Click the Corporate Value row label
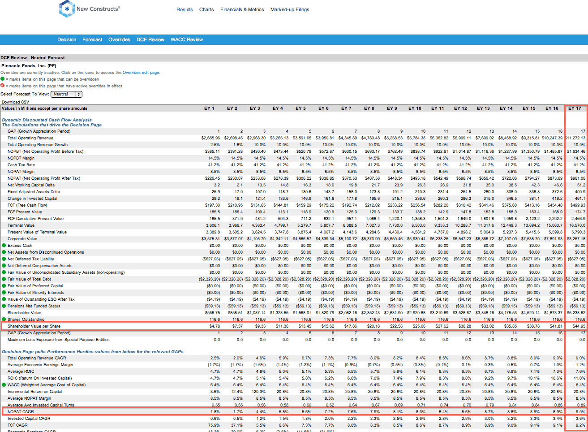Image resolution: width=588 pixels, height=432 pixels. point(22,239)
